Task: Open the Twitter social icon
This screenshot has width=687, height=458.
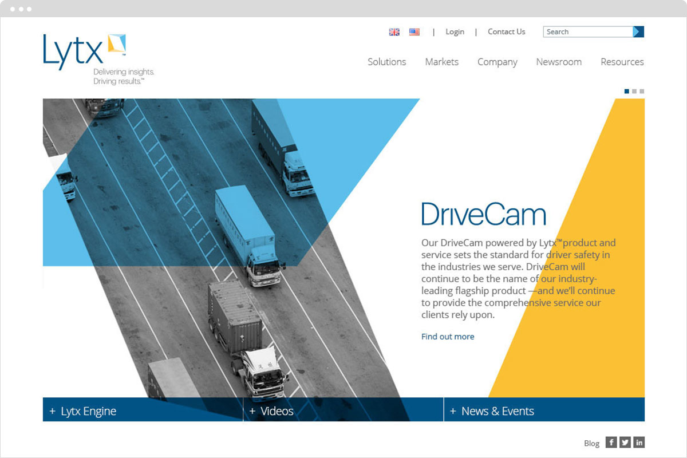Action: click(625, 442)
